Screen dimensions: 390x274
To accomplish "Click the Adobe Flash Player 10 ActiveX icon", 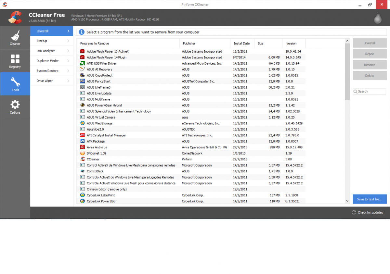I will pyautogui.click(x=83, y=51).
